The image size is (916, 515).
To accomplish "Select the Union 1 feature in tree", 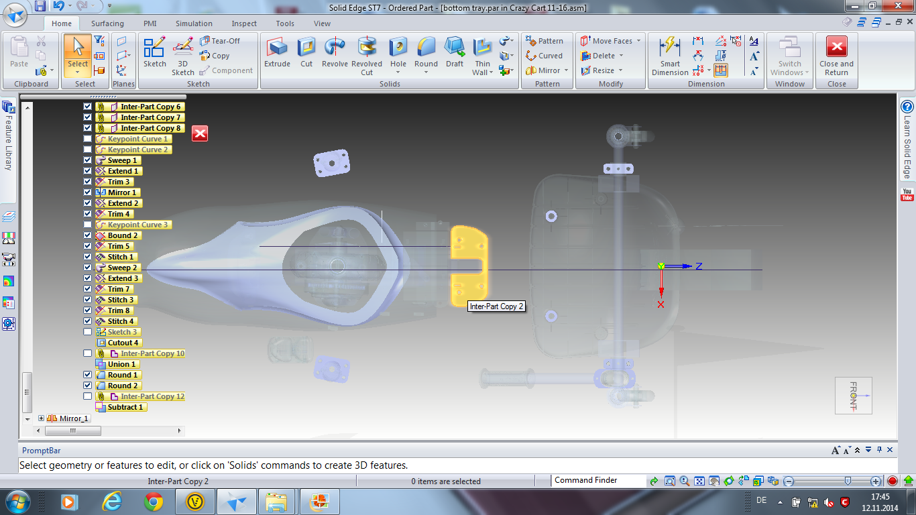I will tap(117, 364).
